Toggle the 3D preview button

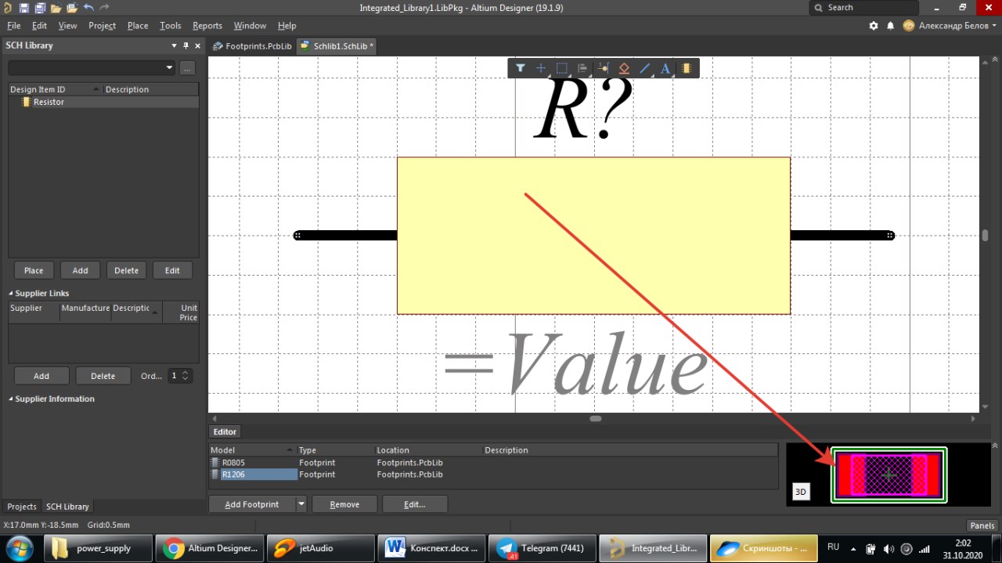[800, 493]
